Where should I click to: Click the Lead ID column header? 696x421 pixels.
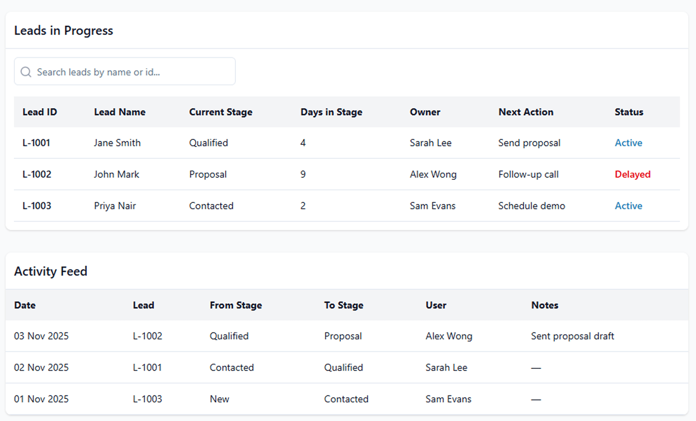click(x=39, y=112)
